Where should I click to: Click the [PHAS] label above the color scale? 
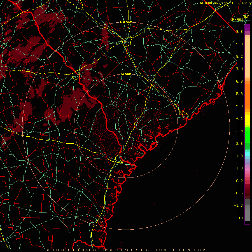[237, 19]
